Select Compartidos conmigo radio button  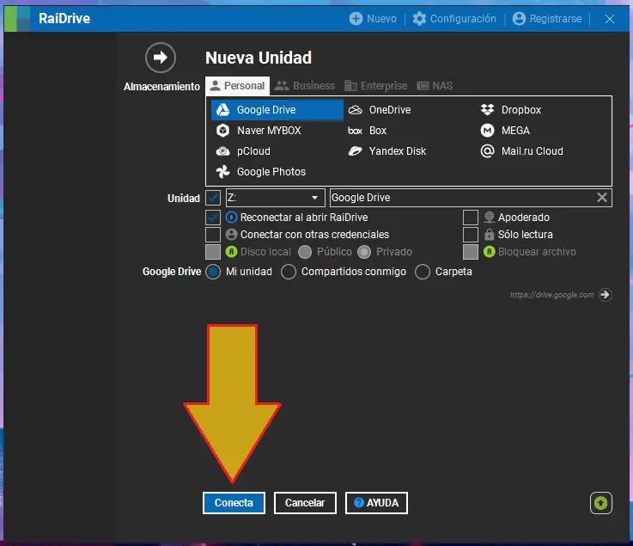click(x=289, y=272)
